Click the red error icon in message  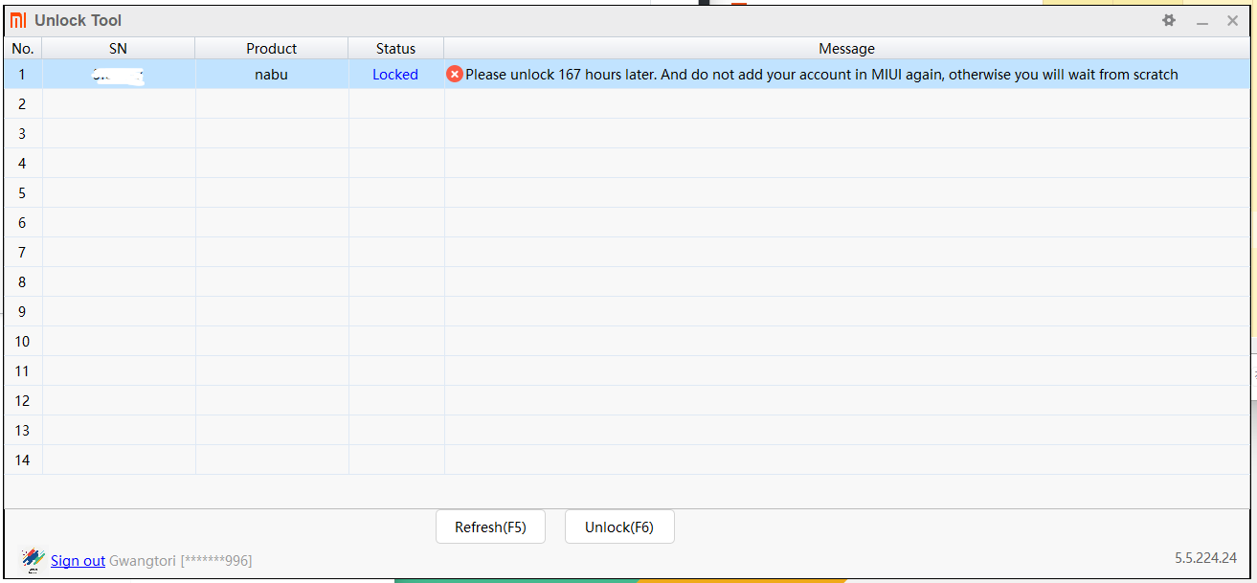(x=455, y=74)
